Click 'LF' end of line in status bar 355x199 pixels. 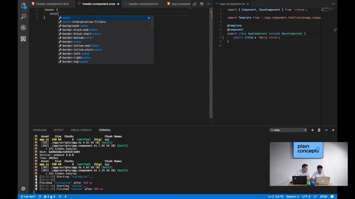point(315,197)
